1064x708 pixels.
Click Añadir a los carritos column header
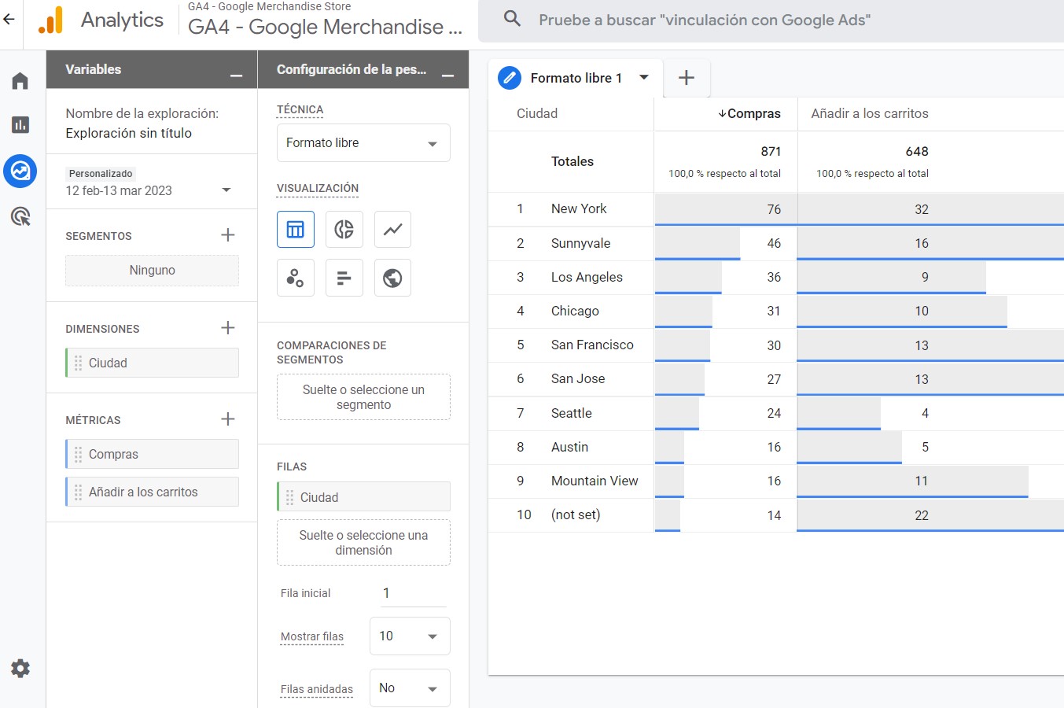(x=870, y=113)
